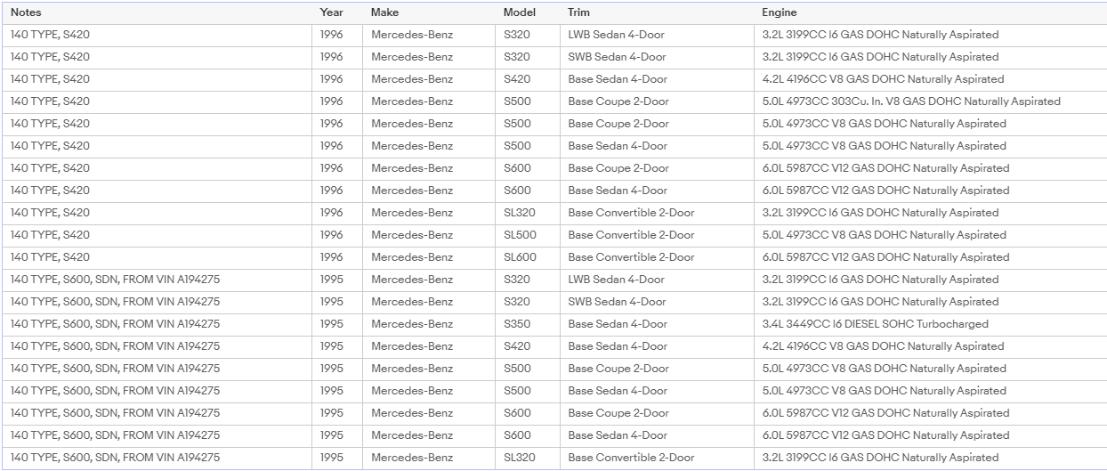Screen dimensions: 1107x471
Task: Click the 1995 S420 model cell
Action: [x=527, y=346]
